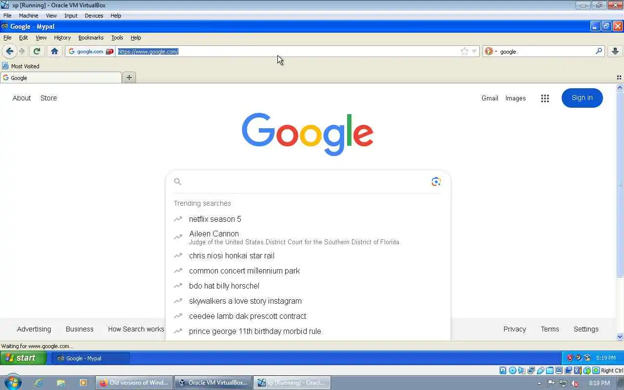Reload the page with the refresh icon
This screenshot has width=624, height=390.
coord(37,51)
